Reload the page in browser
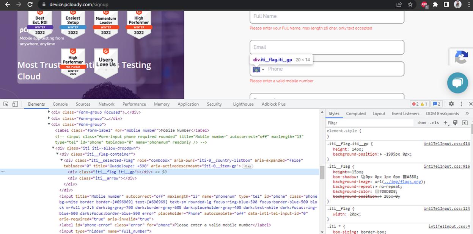The height and width of the screenshot is (234, 473). tap(30, 5)
